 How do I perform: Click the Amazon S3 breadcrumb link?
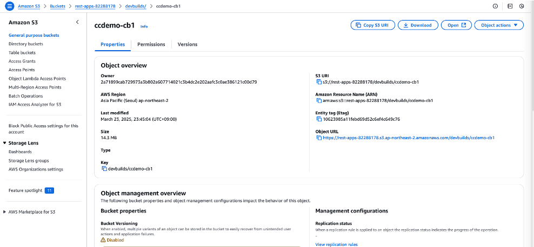click(29, 6)
